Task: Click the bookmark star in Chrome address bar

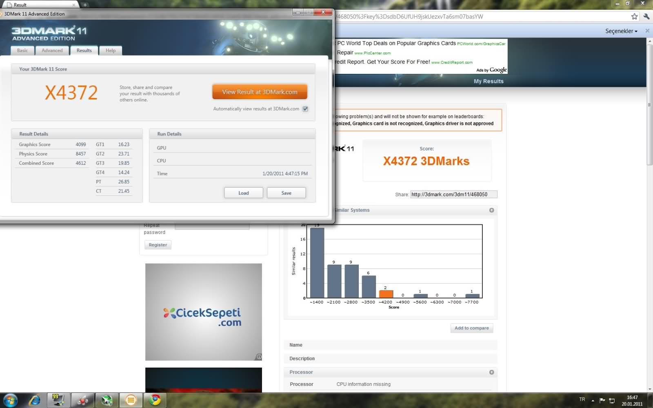Action: point(634,17)
